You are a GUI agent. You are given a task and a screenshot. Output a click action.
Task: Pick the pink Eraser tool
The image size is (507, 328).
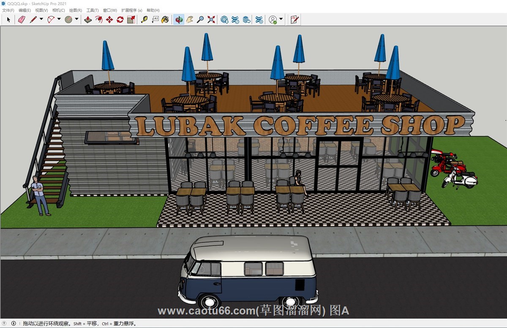(x=22, y=19)
